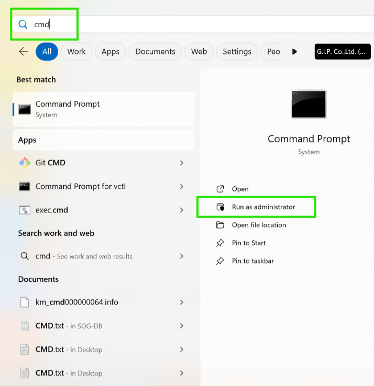The image size is (374, 386).
Task: Choose Pin to Start option
Action: [x=249, y=243]
